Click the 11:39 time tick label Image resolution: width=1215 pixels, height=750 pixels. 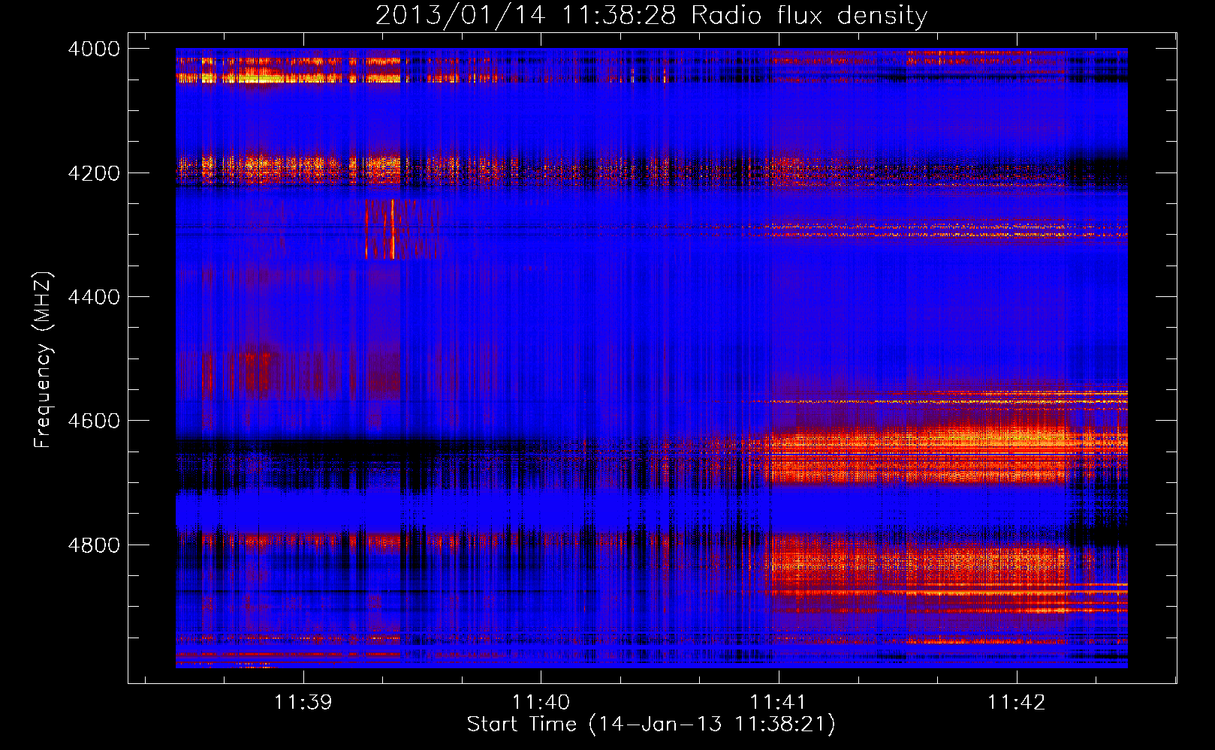[x=303, y=702]
